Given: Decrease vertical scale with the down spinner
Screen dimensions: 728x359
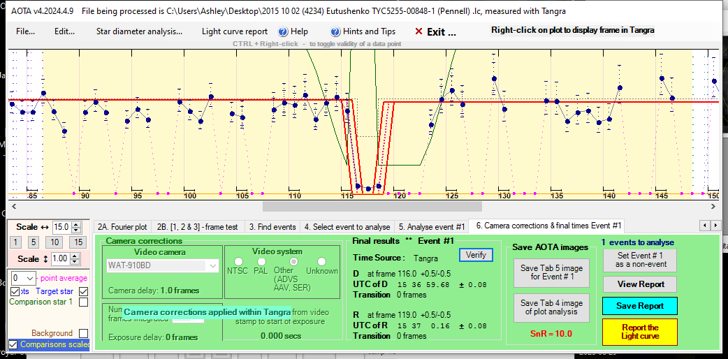Looking at the screenshot, I should click(77, 261).
